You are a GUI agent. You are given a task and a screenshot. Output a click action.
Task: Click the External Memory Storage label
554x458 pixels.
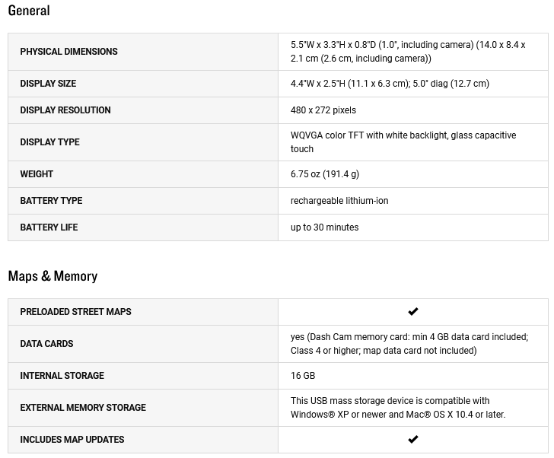click(83, 408)
